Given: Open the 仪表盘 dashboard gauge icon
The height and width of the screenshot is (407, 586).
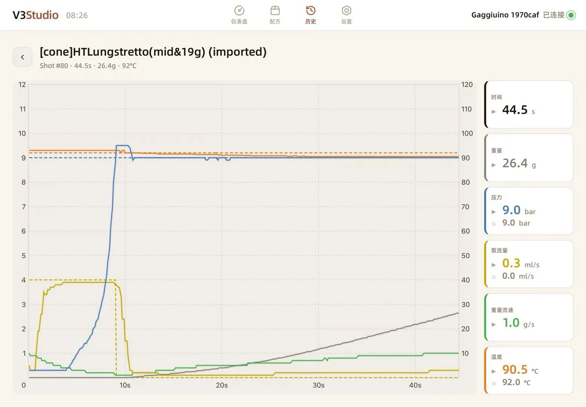Looking at the screenshot, I should 239,11.
